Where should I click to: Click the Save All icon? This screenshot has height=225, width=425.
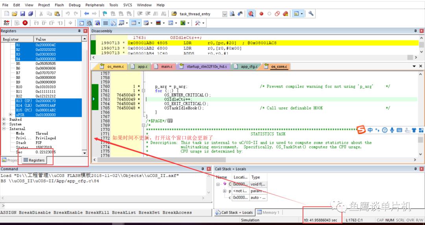click(x=31, y=13)
